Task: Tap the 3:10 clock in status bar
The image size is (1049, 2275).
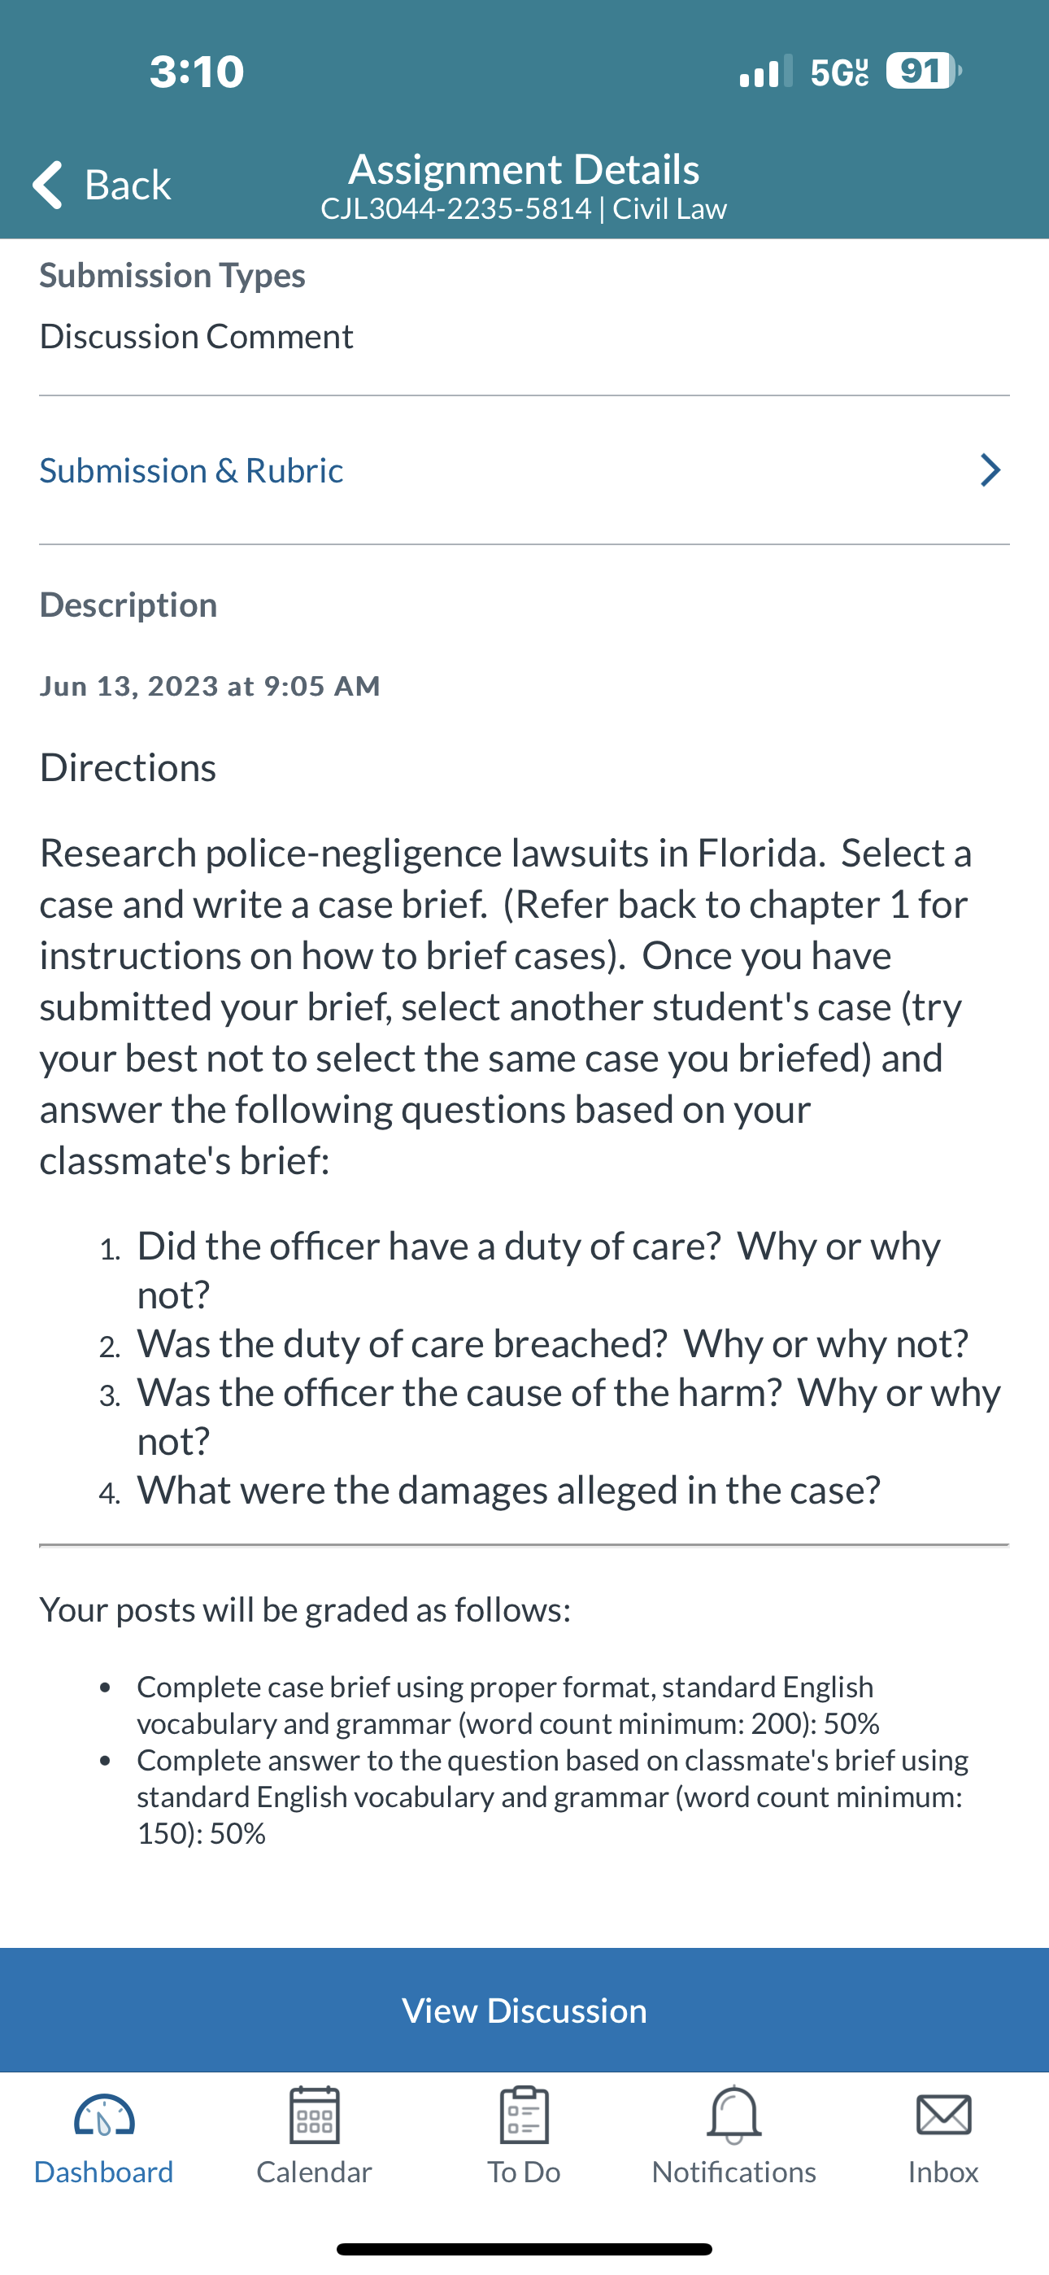Action: (197, 72)
